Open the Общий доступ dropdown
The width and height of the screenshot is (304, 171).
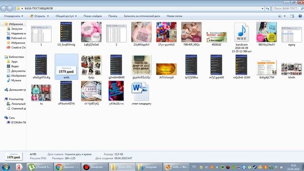pos(66,16)
